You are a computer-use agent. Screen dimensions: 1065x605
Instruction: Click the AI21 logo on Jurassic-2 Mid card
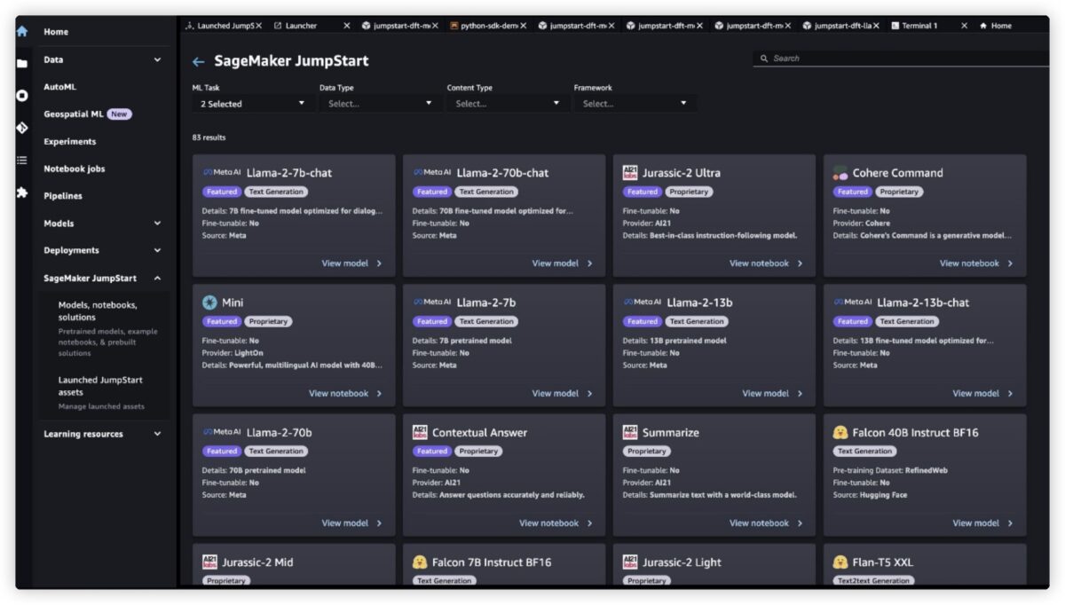click(x=209, y=562)
